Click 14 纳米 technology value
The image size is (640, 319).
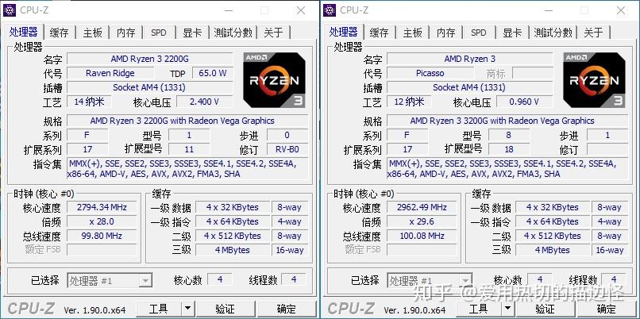89,102
